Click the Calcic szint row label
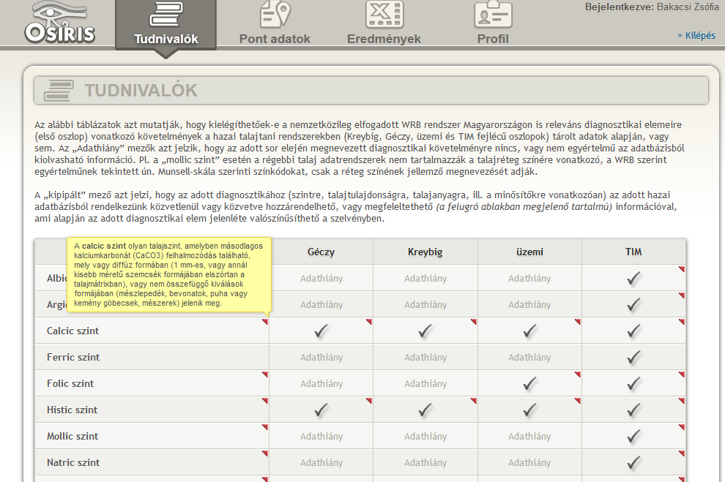Screen dimensions: 725x482 point(72,331)
